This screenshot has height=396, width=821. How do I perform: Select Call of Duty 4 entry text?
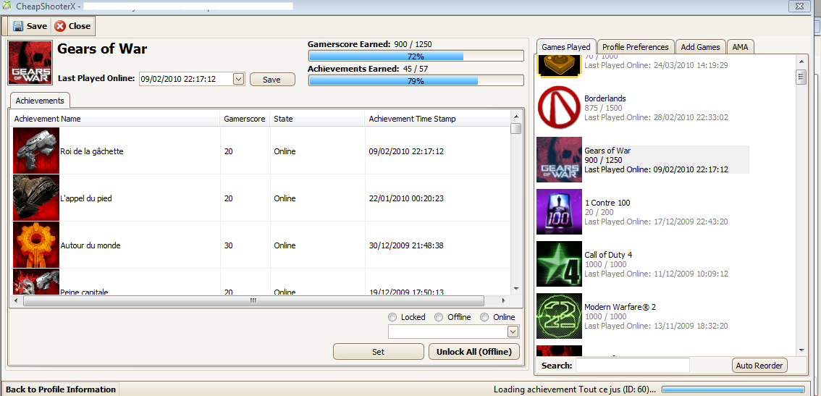[608, 255]
